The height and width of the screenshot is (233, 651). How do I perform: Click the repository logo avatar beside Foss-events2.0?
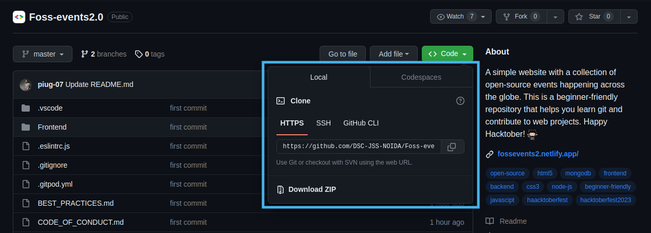click(x=19, y=16)
